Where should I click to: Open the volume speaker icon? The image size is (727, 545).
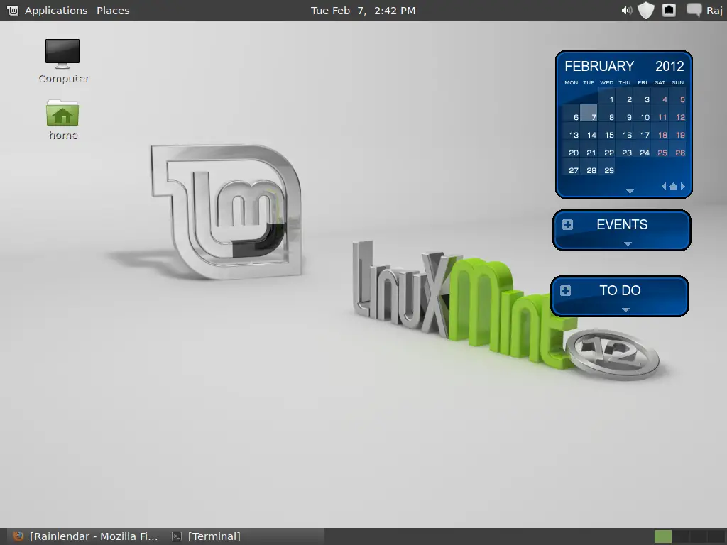pyautogui.click(x=626, y=10)
